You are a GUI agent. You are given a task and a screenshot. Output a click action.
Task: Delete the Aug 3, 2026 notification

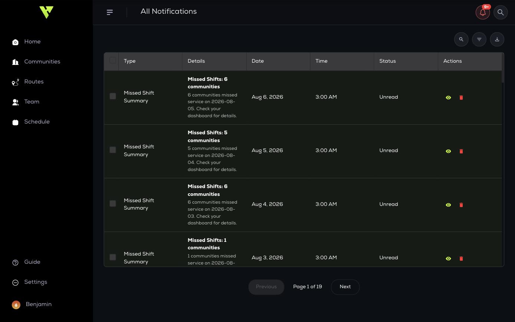pos(461,259)
